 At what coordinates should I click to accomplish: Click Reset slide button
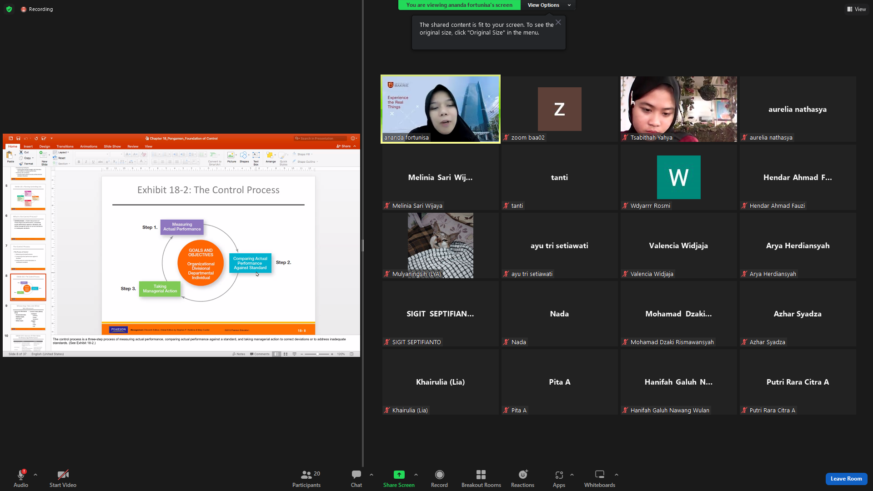60,158
